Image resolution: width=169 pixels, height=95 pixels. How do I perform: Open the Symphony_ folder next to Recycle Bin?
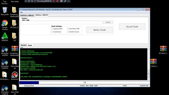pos(15,12)
